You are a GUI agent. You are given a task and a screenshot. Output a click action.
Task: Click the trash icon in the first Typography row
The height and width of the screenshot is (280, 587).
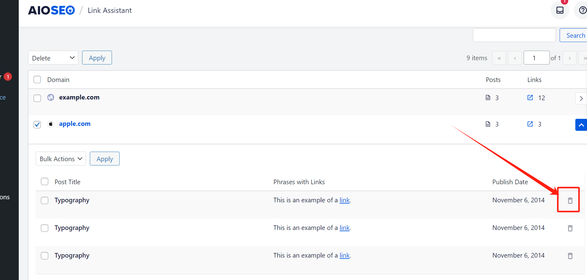pyautogui.click(x=570, y=200)
